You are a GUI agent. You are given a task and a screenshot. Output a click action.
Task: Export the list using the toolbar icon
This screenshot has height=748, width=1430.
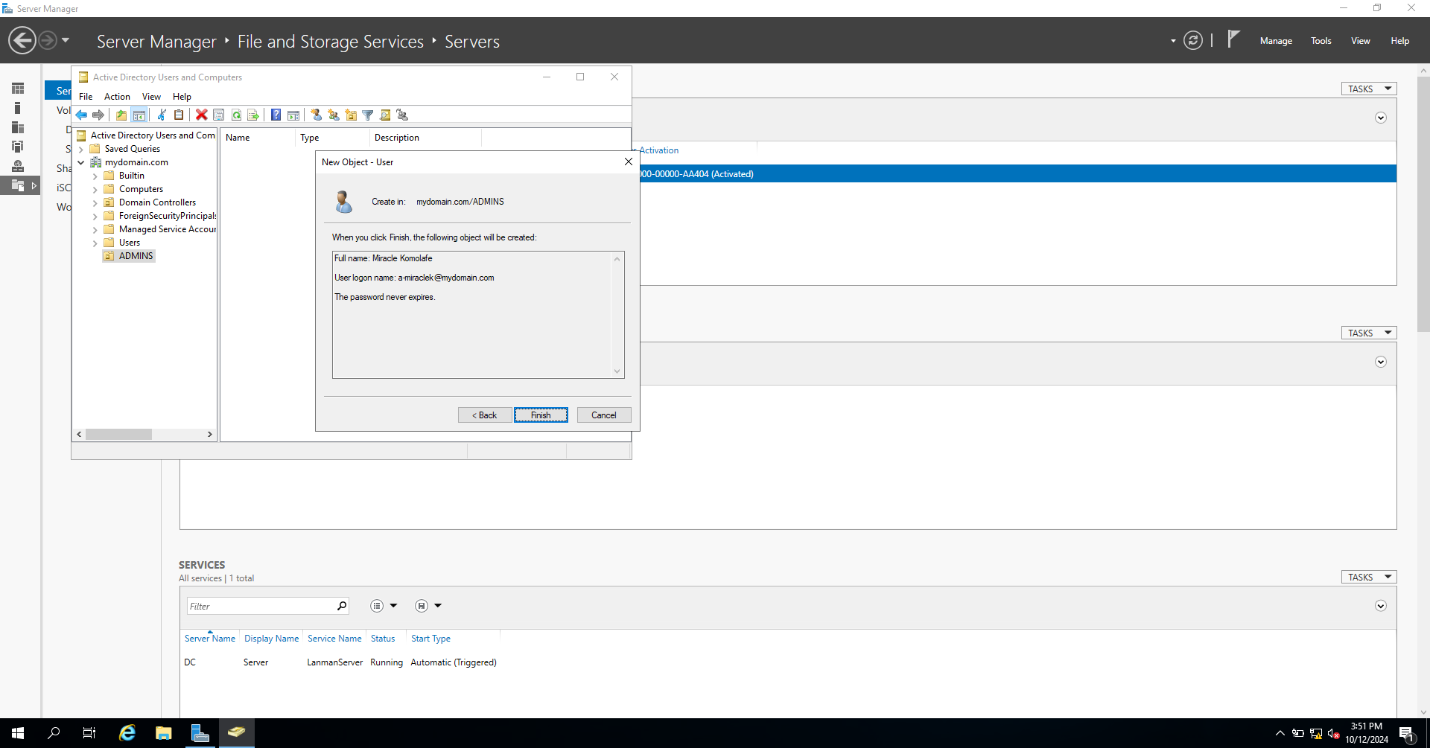point(253,115)
